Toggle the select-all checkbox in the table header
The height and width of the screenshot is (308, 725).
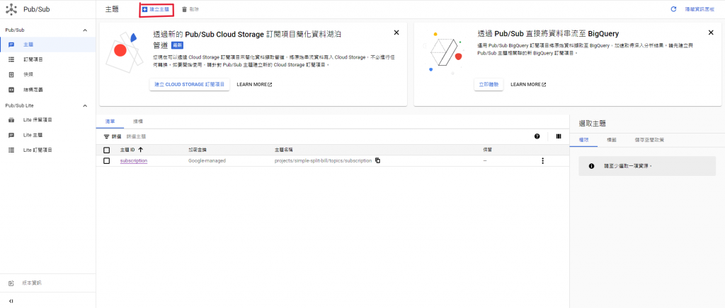[107, 150]
